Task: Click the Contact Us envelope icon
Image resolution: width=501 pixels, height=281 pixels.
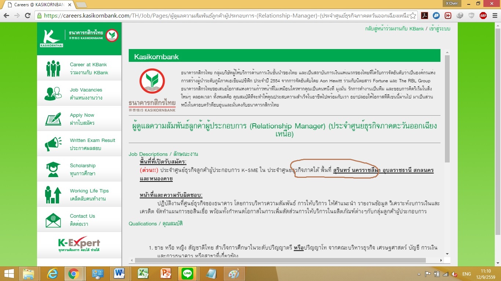Action: click(x=53, y=220)
